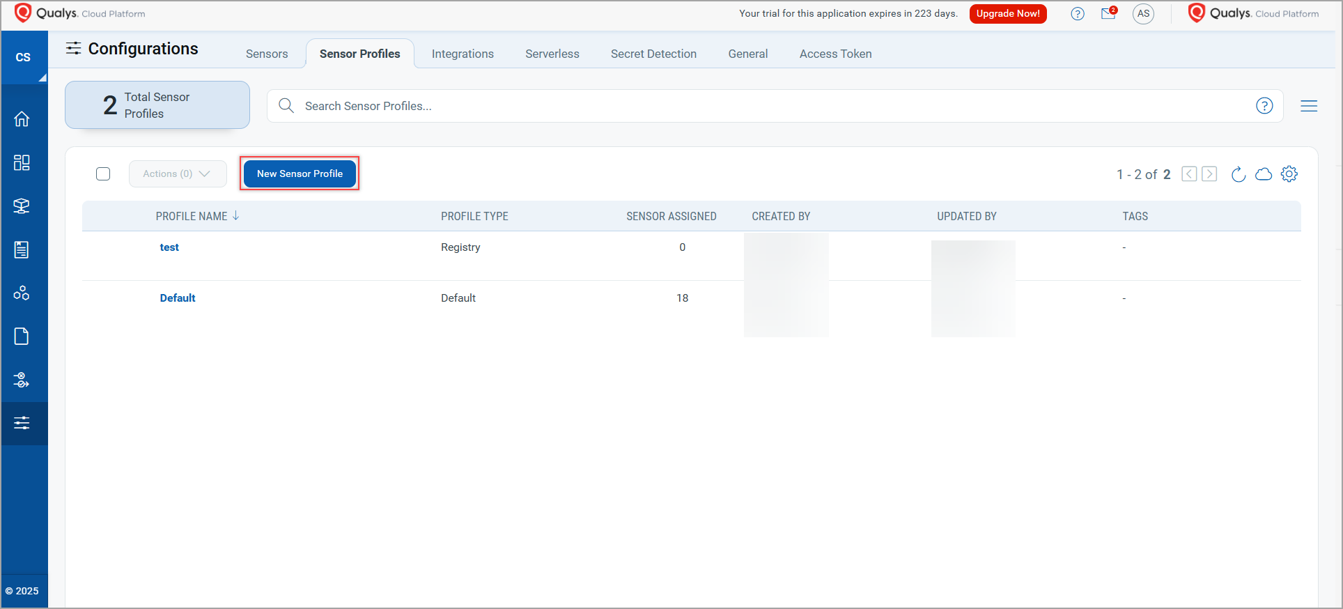Toggle the select-all profiles checkbox

(103, 174)
